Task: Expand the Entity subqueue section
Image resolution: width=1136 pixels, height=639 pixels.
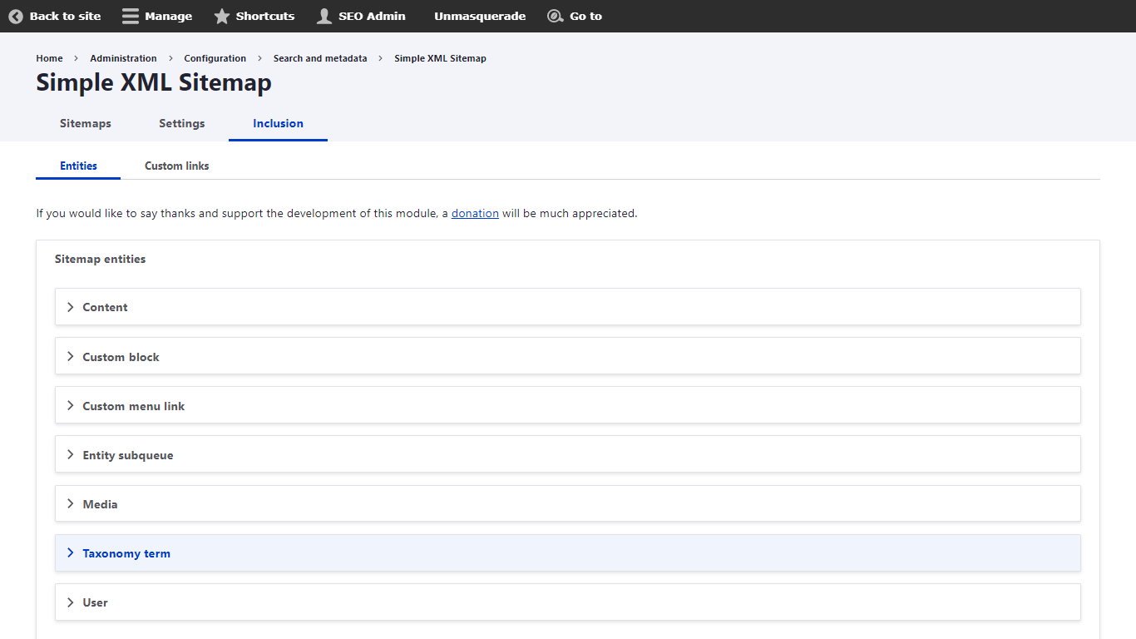Action: click(x=127, y=455)
